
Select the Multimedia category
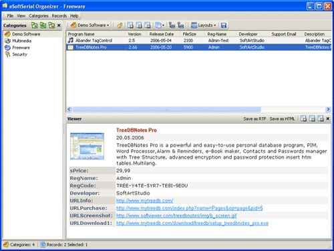(21, 41)
